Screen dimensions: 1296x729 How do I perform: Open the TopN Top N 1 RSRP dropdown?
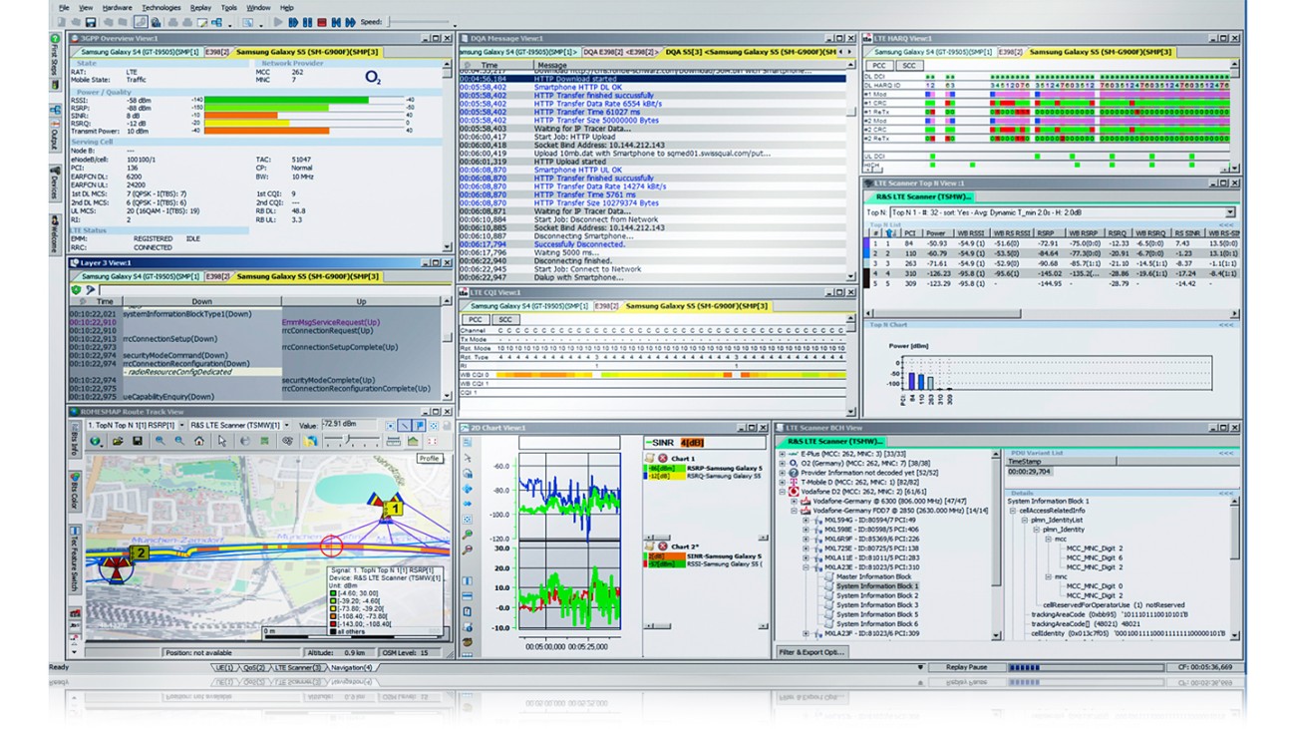pos(182,425)
